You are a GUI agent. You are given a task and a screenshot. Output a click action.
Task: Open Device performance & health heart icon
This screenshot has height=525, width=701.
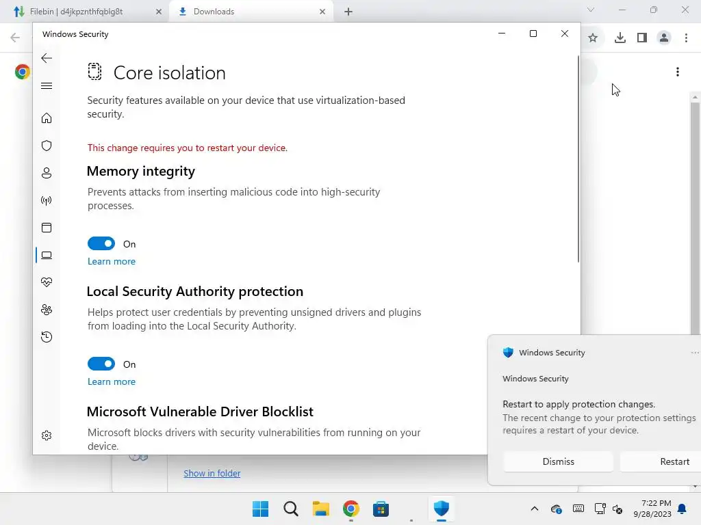click(47, 282)
